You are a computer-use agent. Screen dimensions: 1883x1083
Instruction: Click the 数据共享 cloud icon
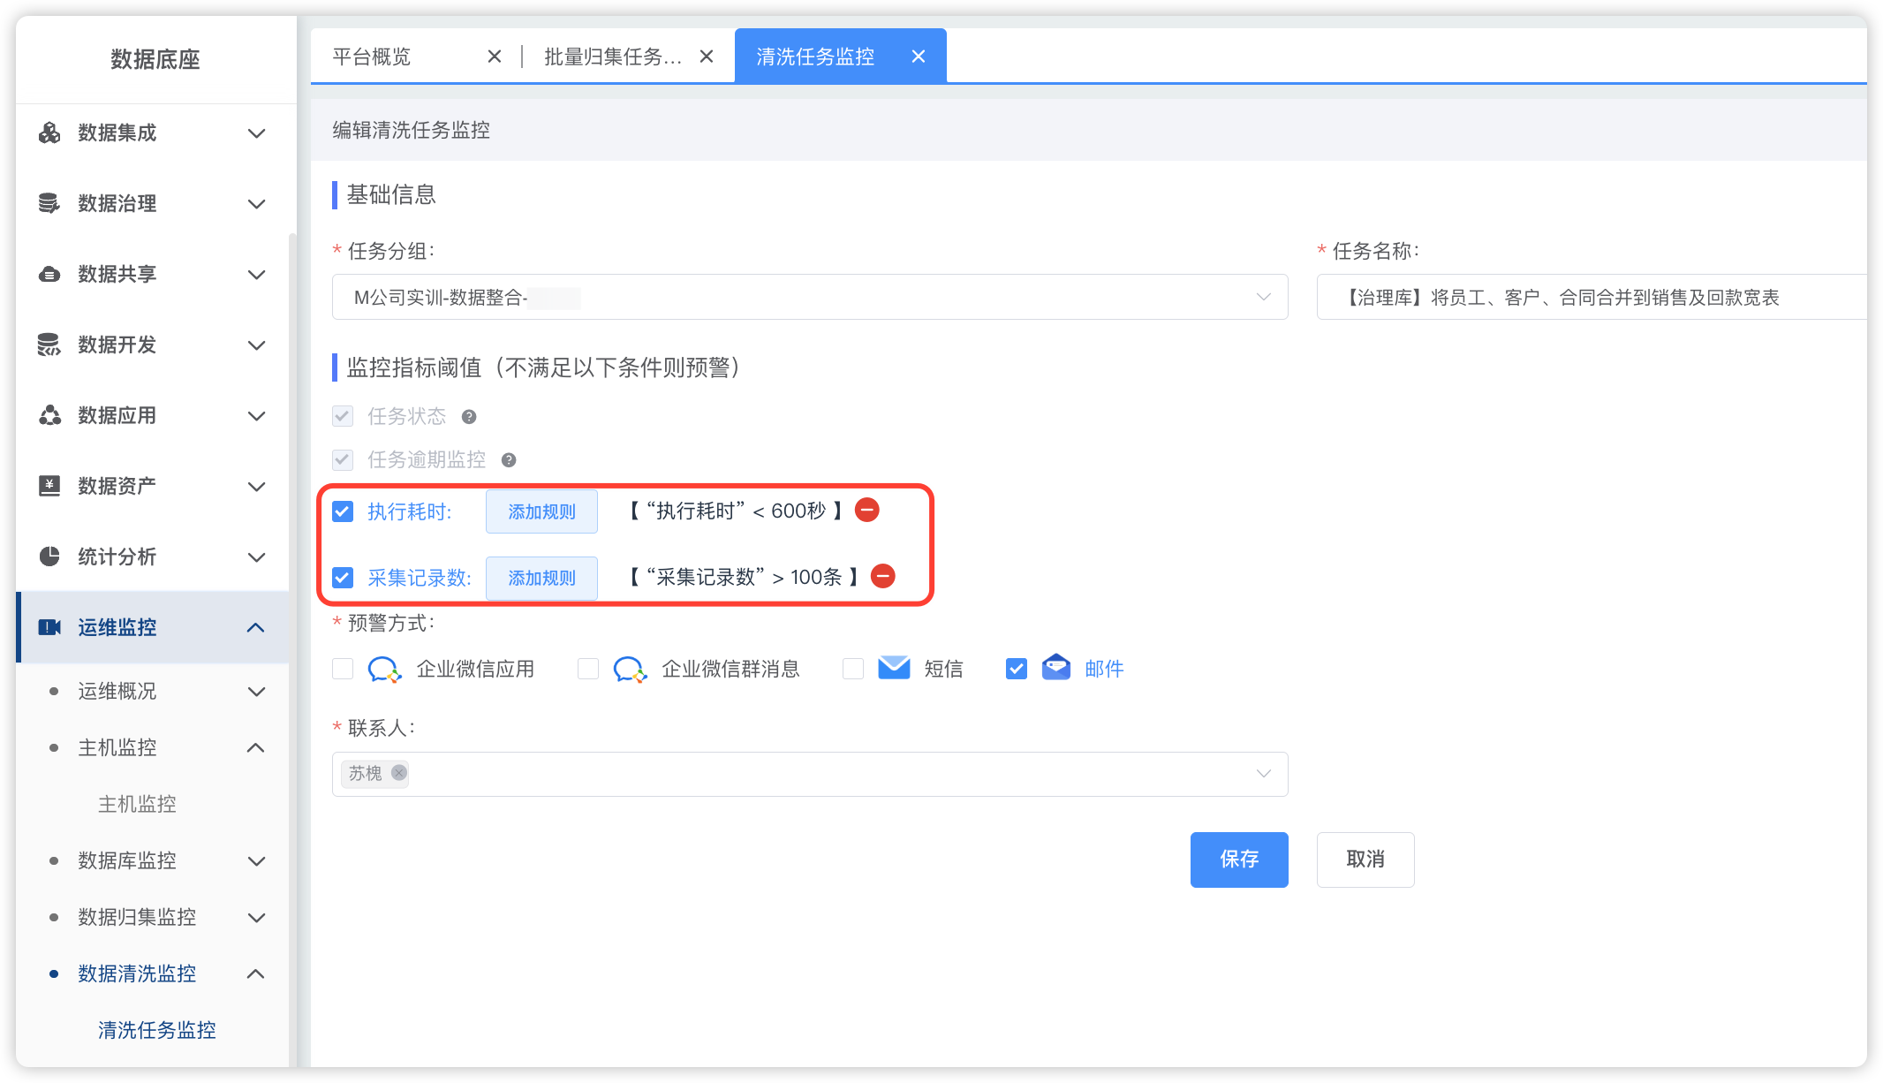coord(49,274)
